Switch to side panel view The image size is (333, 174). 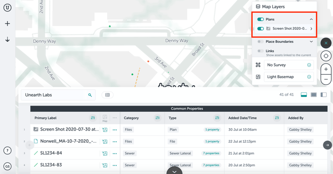(x=323, y=95)
